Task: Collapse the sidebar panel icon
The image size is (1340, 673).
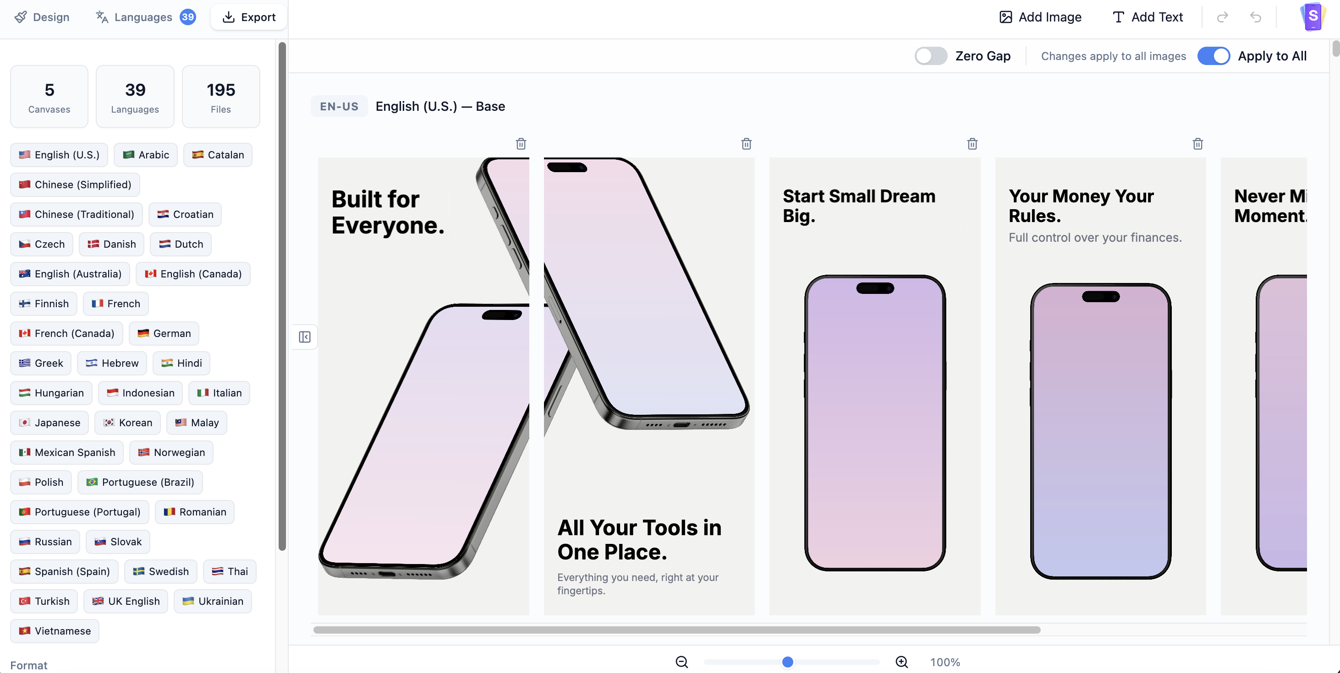Action: click(305, 337)
